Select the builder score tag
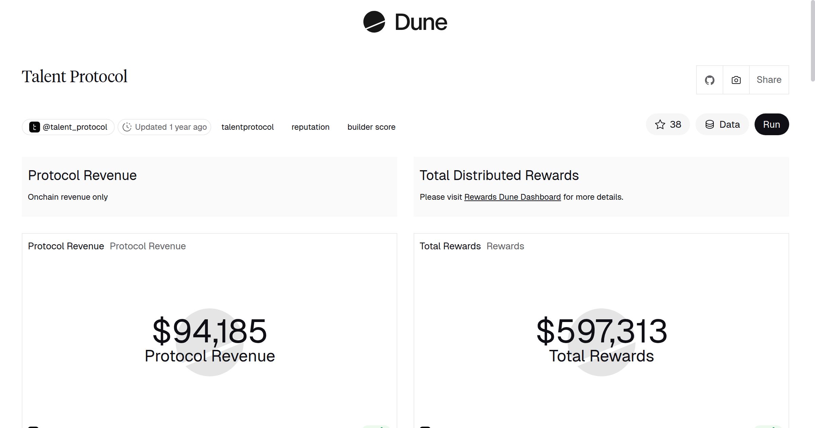Screen dimensions: 815x428 (371, 127)
